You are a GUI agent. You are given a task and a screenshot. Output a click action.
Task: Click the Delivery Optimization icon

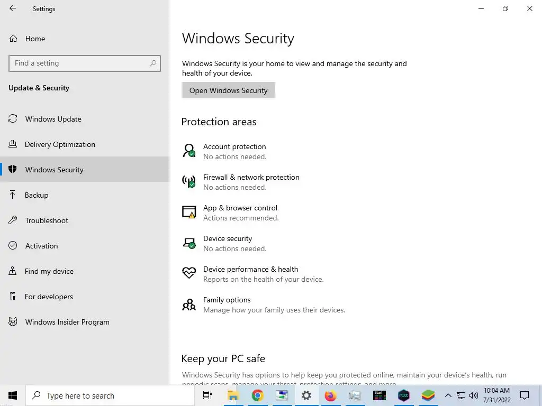(x=13, y=144)
